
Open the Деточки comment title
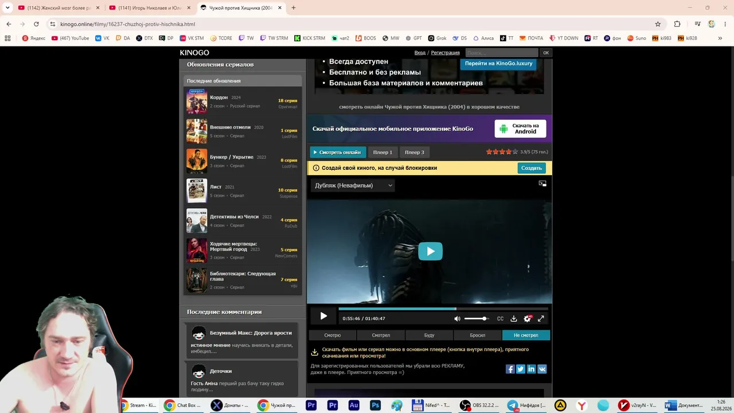tap(221, 371)
